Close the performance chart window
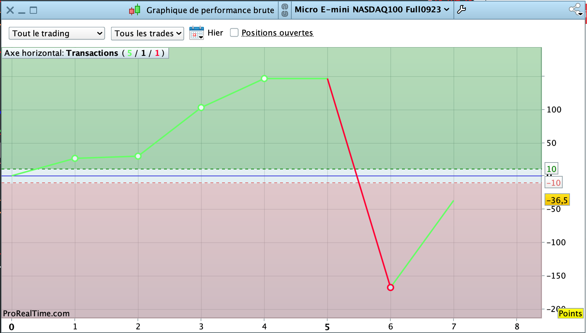The image size is (587, 333). tap(10, 10)
